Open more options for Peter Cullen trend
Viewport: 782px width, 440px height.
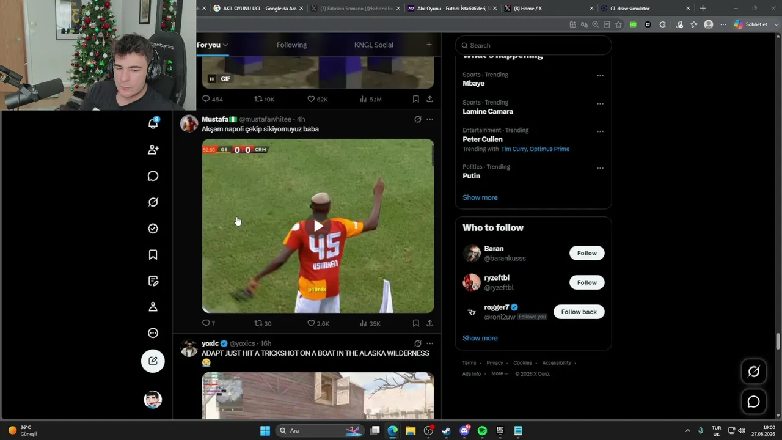[600, 131]
